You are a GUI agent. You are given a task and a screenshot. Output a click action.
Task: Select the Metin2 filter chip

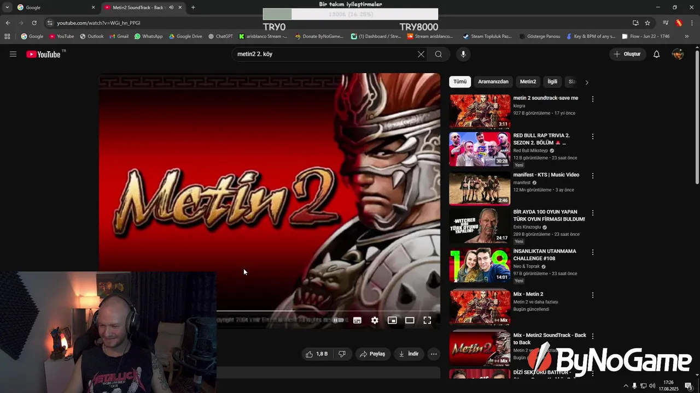click(x=528, y=82)
